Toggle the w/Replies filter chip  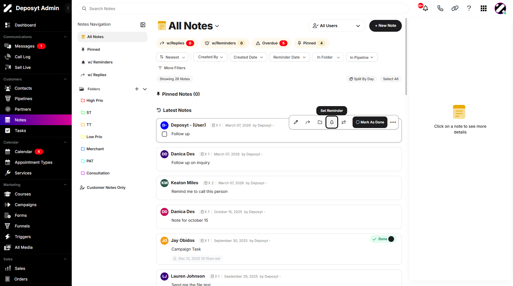[x=177, y=43]
